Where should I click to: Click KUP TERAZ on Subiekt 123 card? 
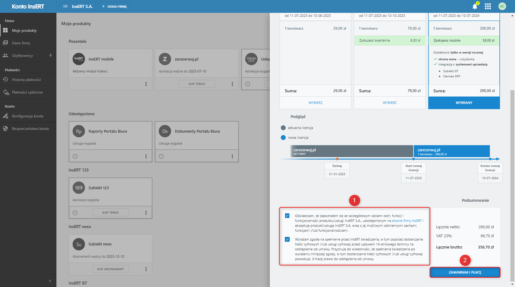pyautogui.click(x=111, y=212)
